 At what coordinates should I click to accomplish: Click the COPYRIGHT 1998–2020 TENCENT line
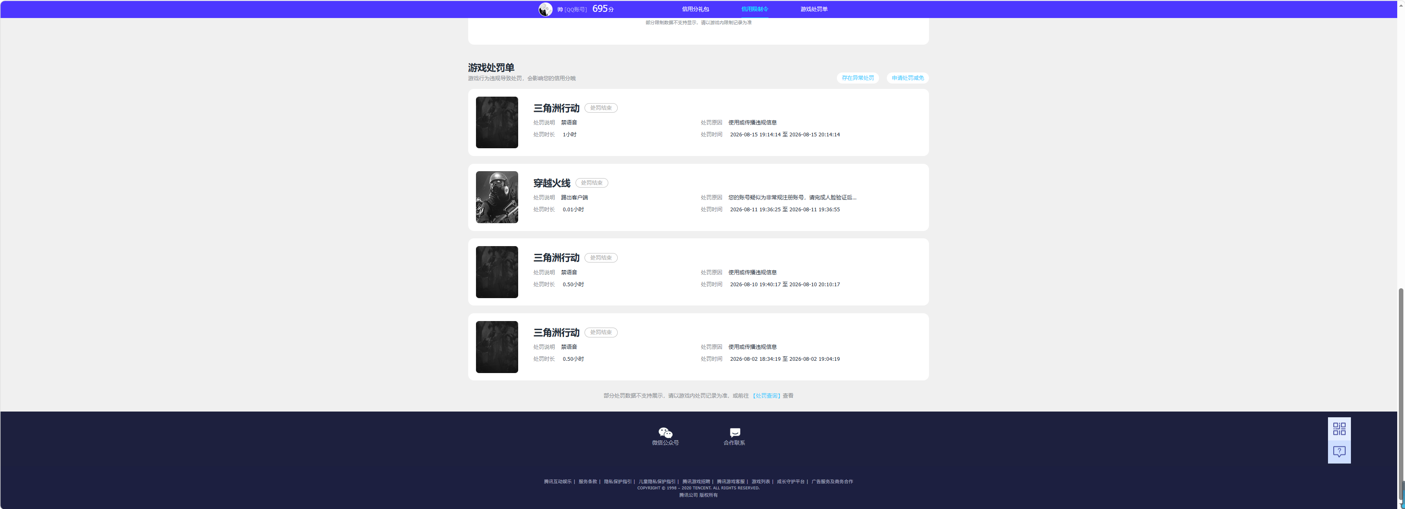(x=698, y=488)
